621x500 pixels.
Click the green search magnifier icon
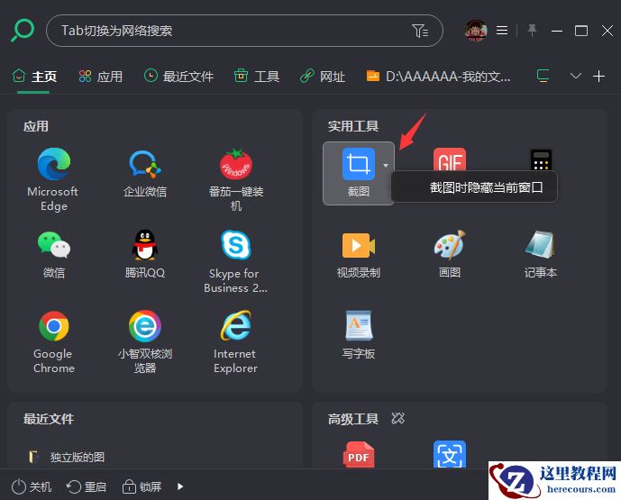[x=23, y=31]
